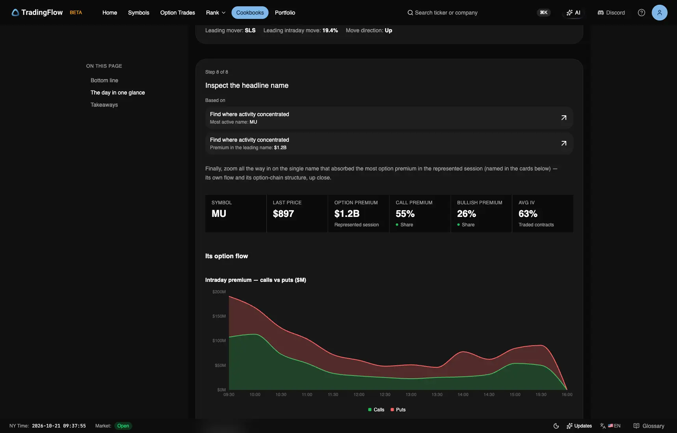Screen dimensions: 677x433
Task: Open the Glossary book icon
Action: pos(636,426)
